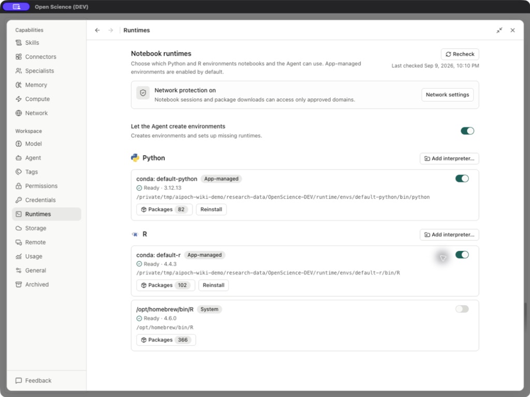Click the Network globe icon
This screenshot has height=397, width=530.
coord(19,113)
